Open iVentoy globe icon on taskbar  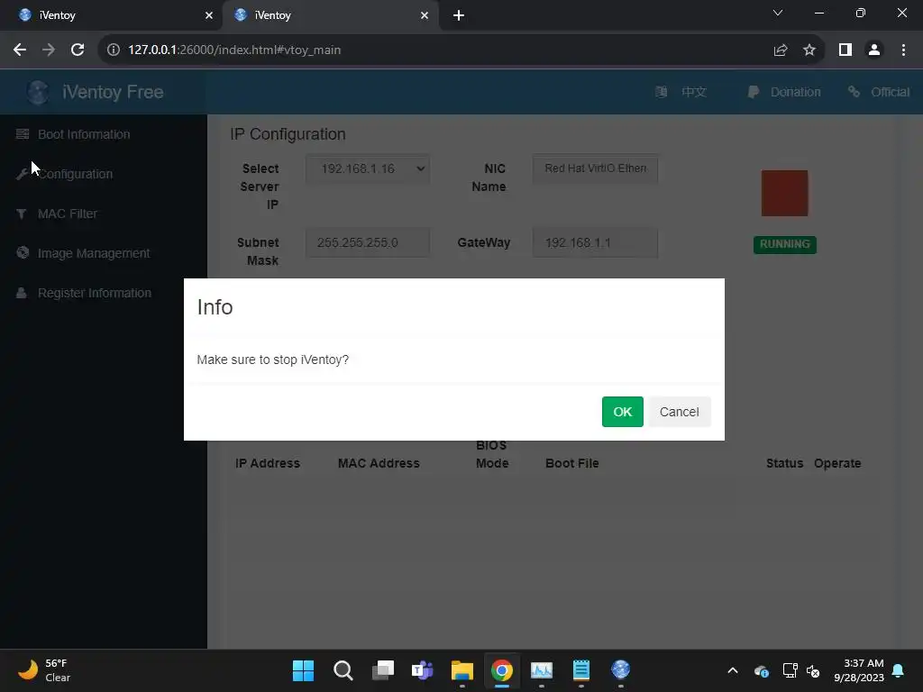pos(620,669)
